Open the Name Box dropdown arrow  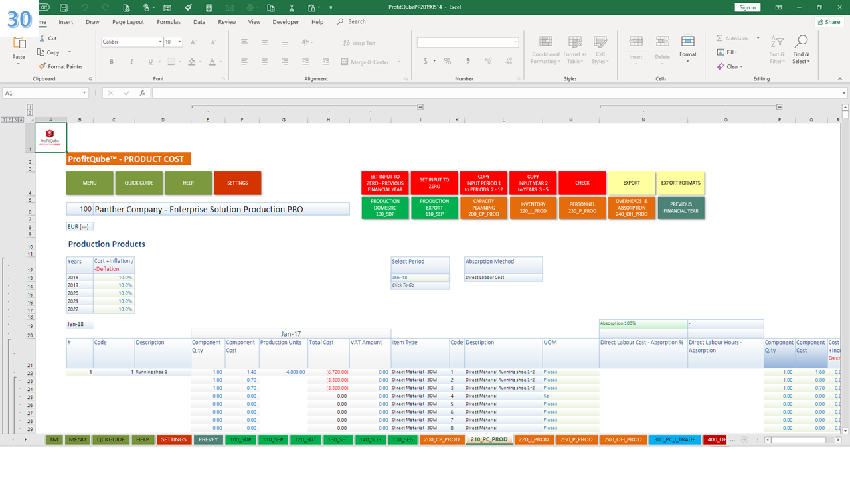pos(84,93)
